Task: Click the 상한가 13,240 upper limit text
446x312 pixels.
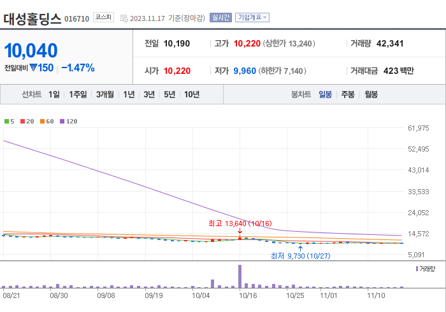Action: 289,43
